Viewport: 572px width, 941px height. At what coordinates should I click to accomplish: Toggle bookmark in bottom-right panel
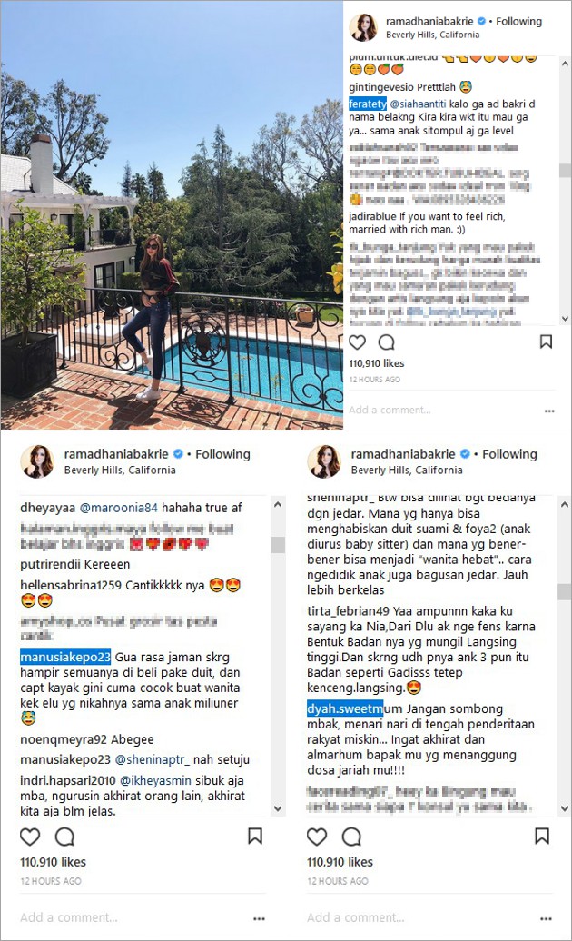(x=542, y=836)
